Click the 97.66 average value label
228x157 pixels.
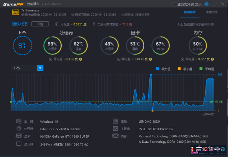click(x=219, y=102)
